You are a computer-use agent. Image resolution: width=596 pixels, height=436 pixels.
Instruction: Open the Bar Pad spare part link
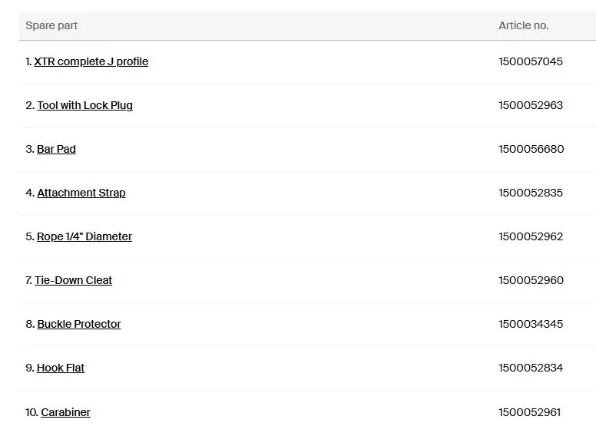[x=56, y=149]
